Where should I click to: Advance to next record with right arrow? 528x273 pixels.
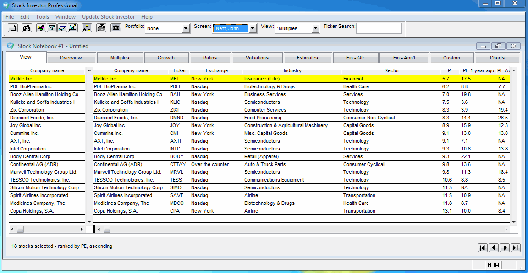point(505,247)
